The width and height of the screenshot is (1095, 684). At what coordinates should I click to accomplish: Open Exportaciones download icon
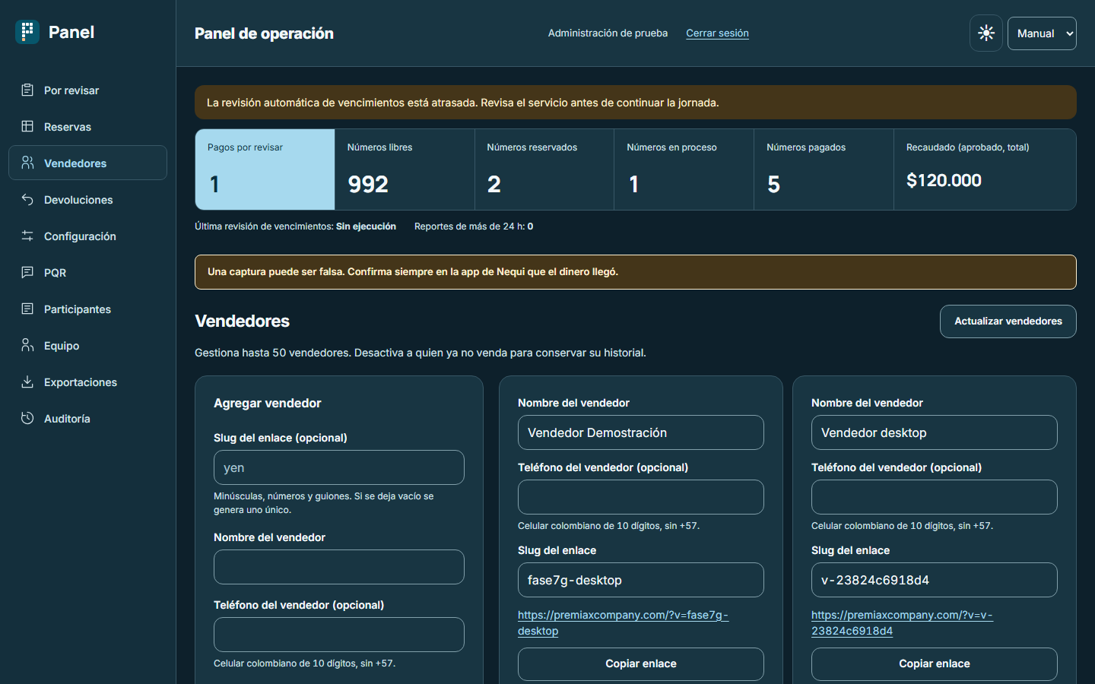pyautogui.click(x=27, y=382)
